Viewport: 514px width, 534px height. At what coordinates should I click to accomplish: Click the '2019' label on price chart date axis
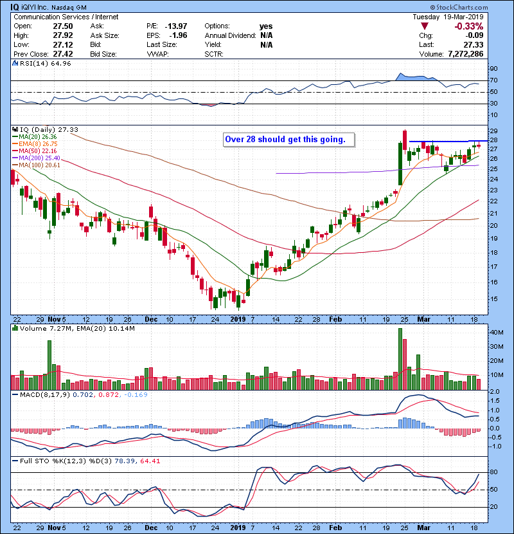(238, 320)
